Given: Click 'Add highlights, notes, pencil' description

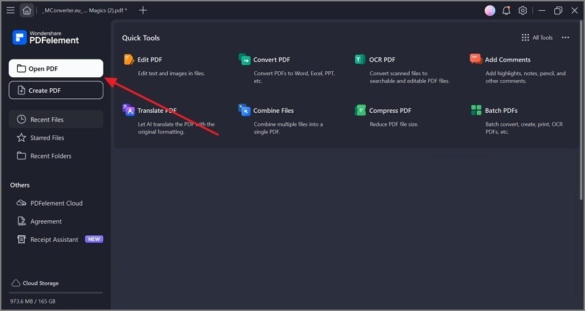Looking at the screenshot, I should [x=525, y=77].
